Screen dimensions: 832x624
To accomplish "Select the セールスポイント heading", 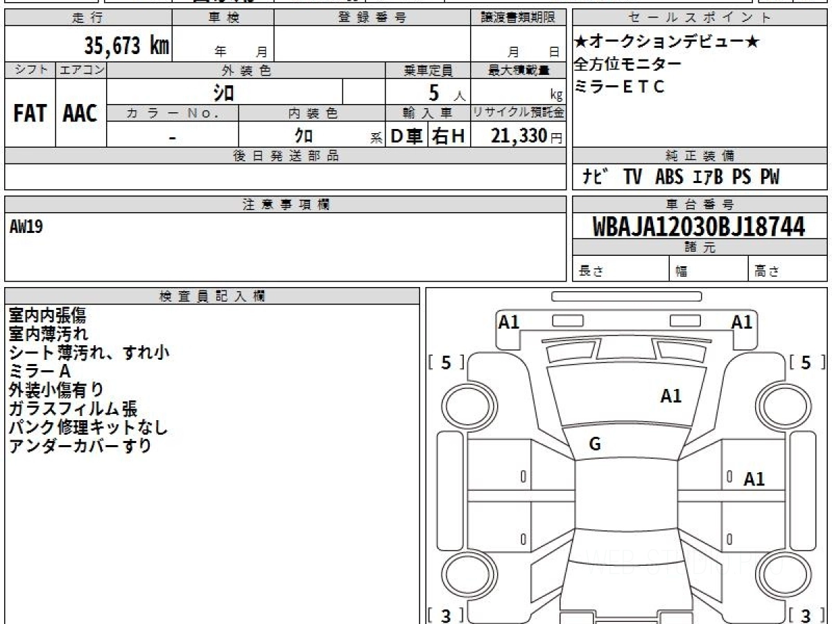I will coord(700,18).
